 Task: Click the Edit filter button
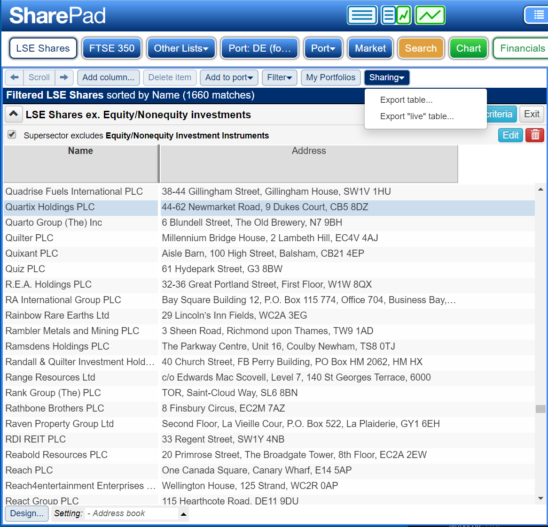click(510, 135)
